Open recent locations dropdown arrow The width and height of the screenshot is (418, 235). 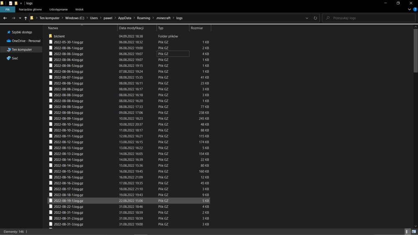(20, 18)
